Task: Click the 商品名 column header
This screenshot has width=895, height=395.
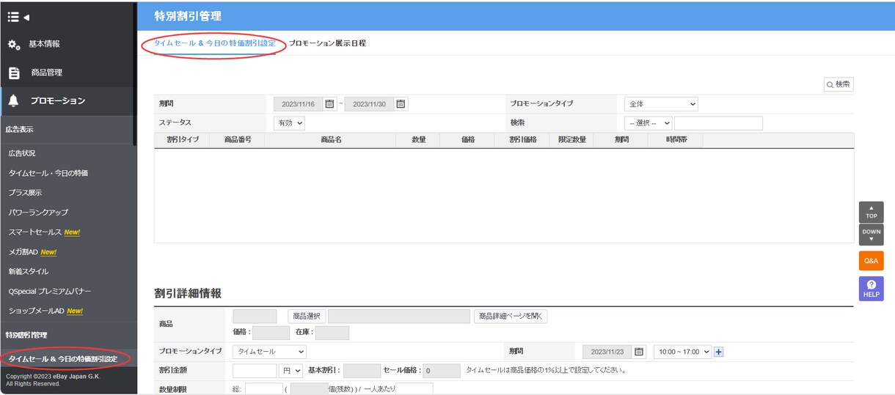Action: [x=331, y=139]
